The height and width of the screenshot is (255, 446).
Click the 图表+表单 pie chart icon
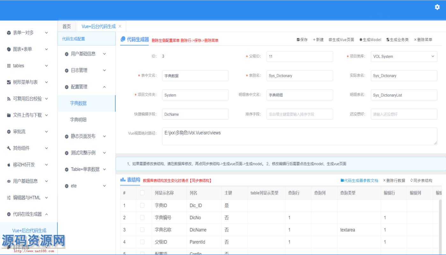(x=9, y=49)
